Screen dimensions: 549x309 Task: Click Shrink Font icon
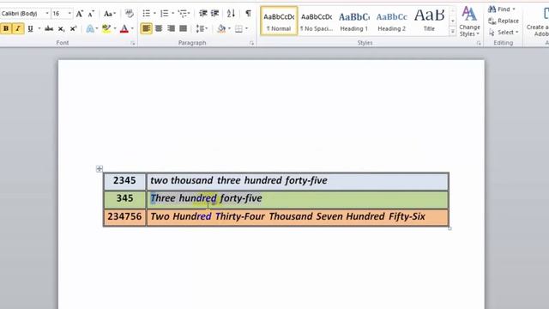pyautogui.click(x=91, y=14)
